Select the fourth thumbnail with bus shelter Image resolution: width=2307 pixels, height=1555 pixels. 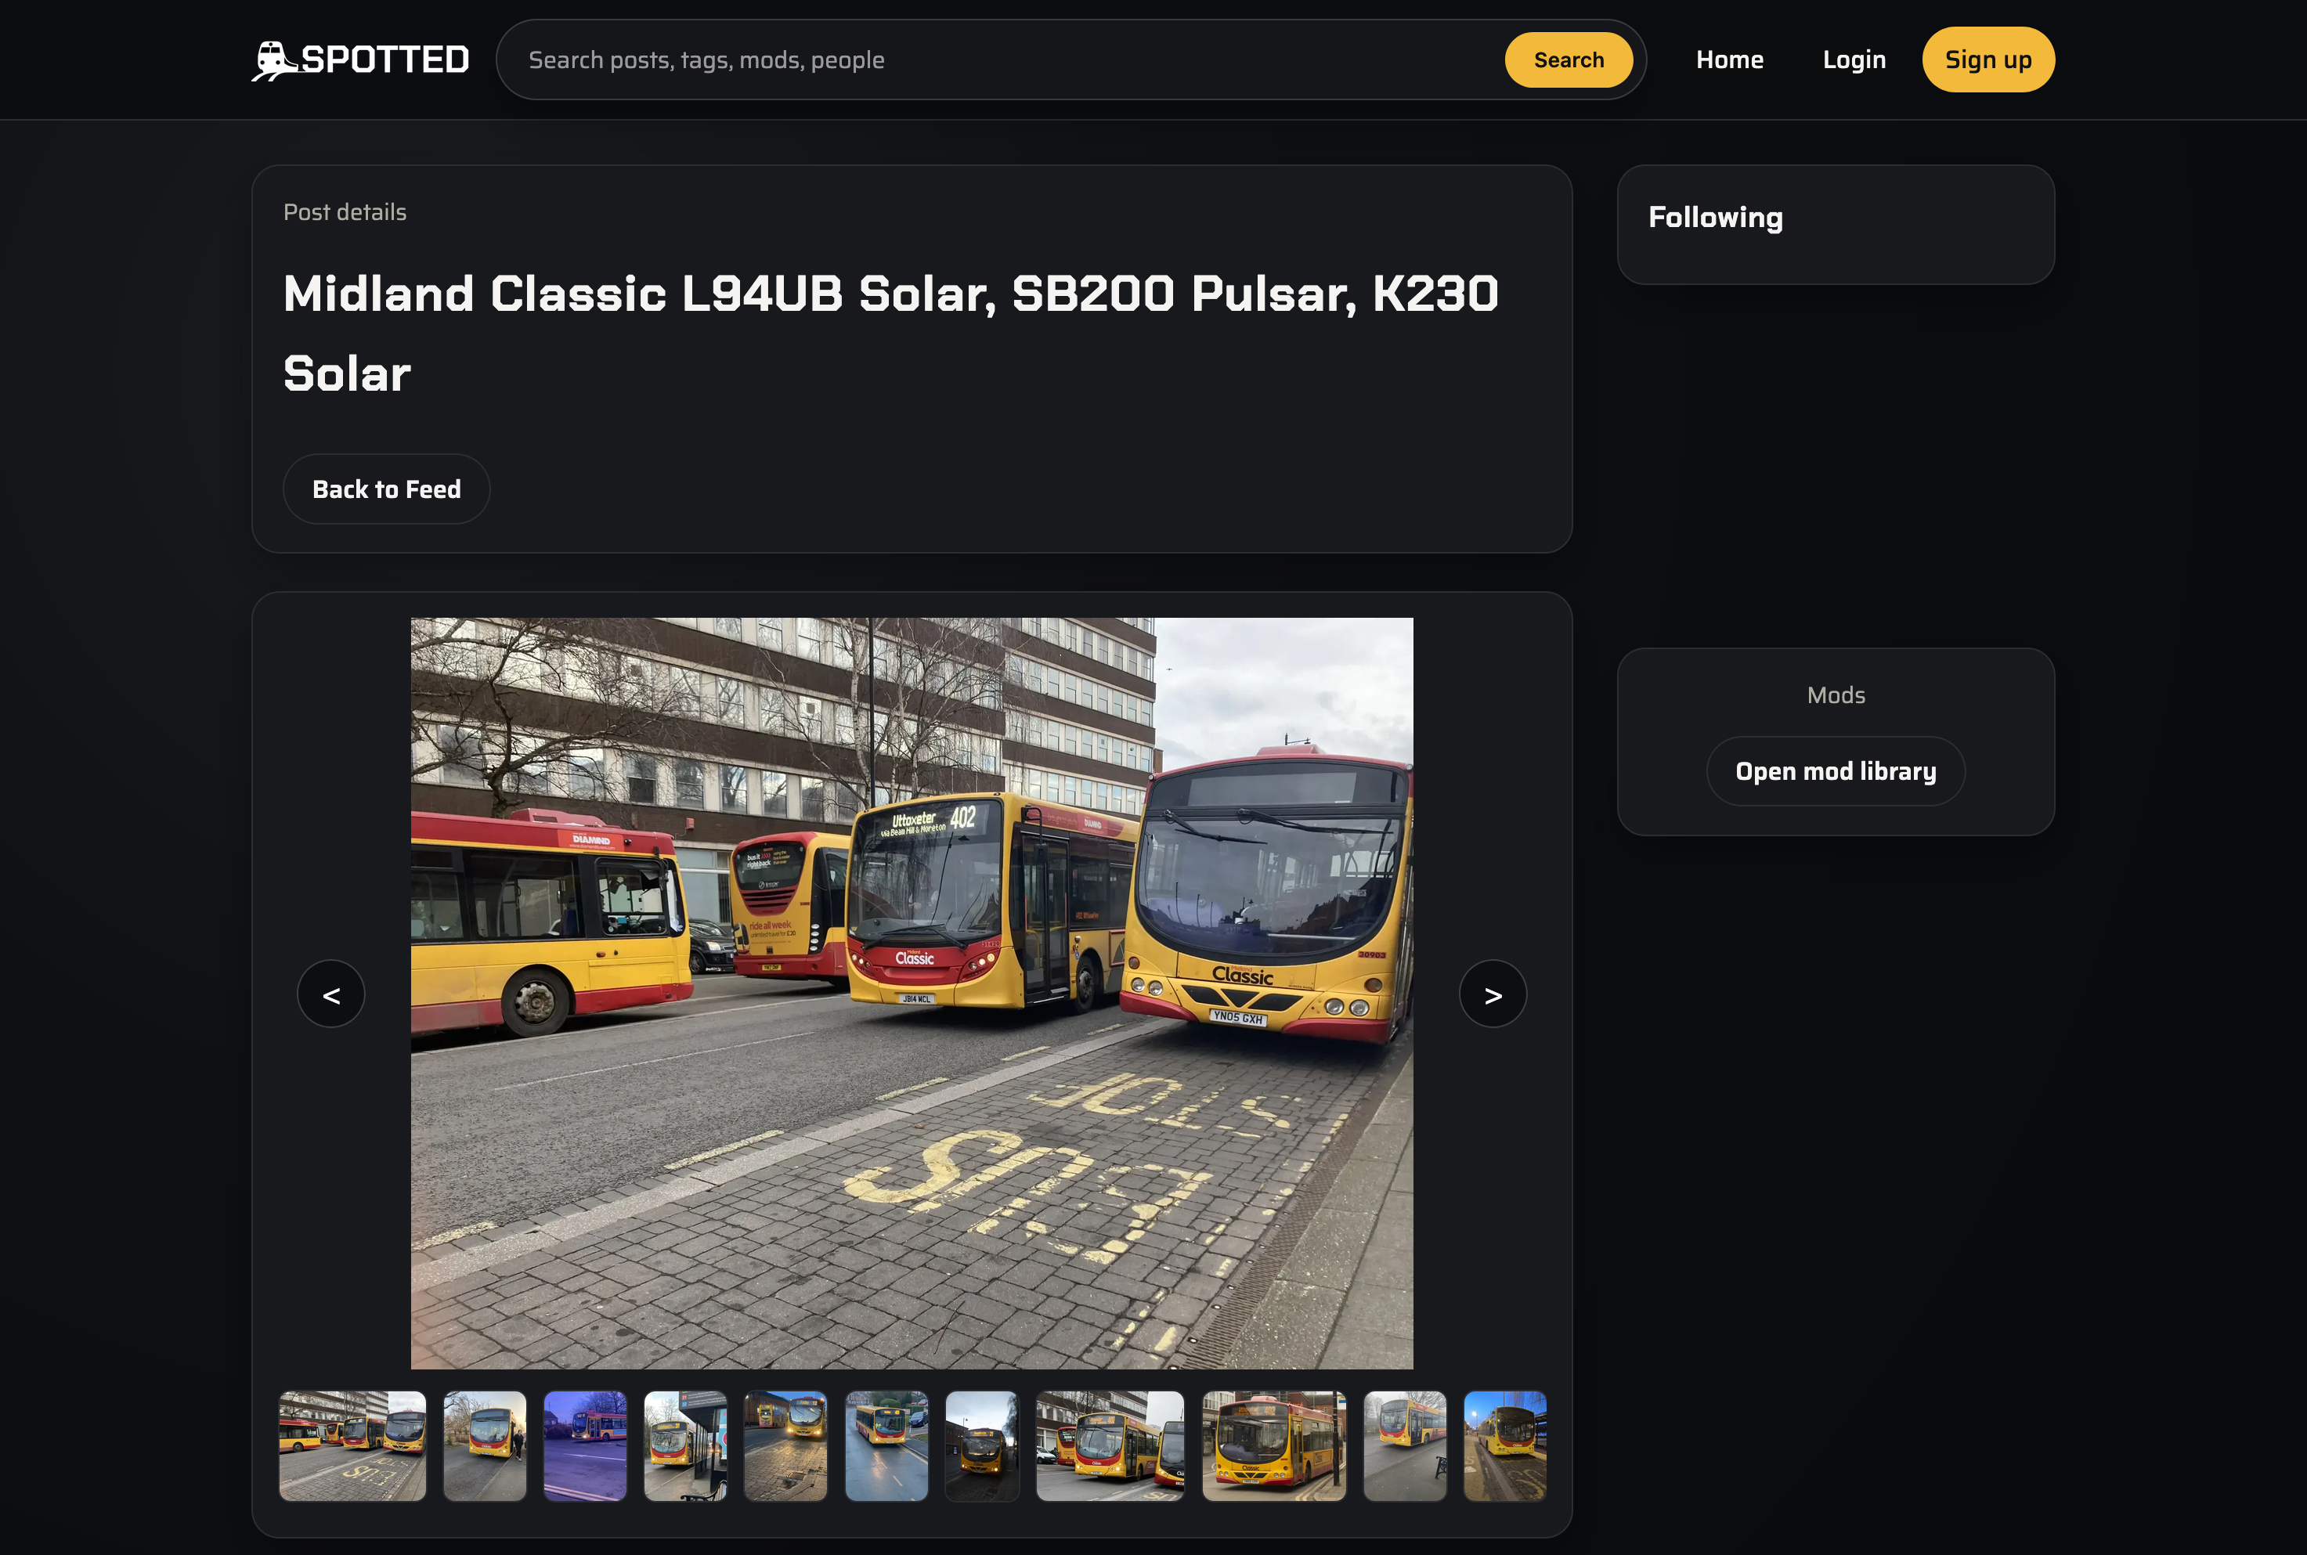pos(685,1445)
